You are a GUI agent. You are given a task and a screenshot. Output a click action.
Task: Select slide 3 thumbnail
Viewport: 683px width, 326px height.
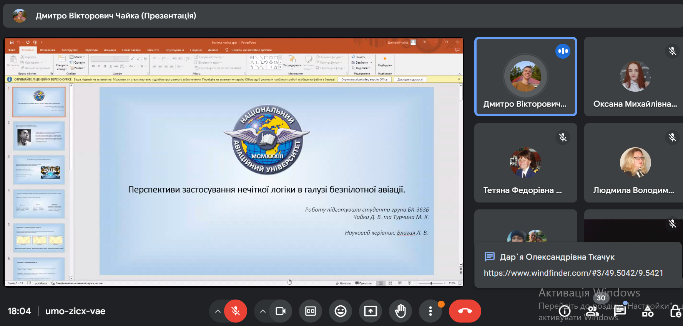[x=39, y=170]
